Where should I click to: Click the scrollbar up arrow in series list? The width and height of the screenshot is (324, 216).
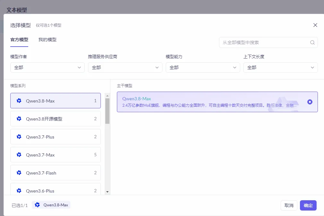click(107, 96)
